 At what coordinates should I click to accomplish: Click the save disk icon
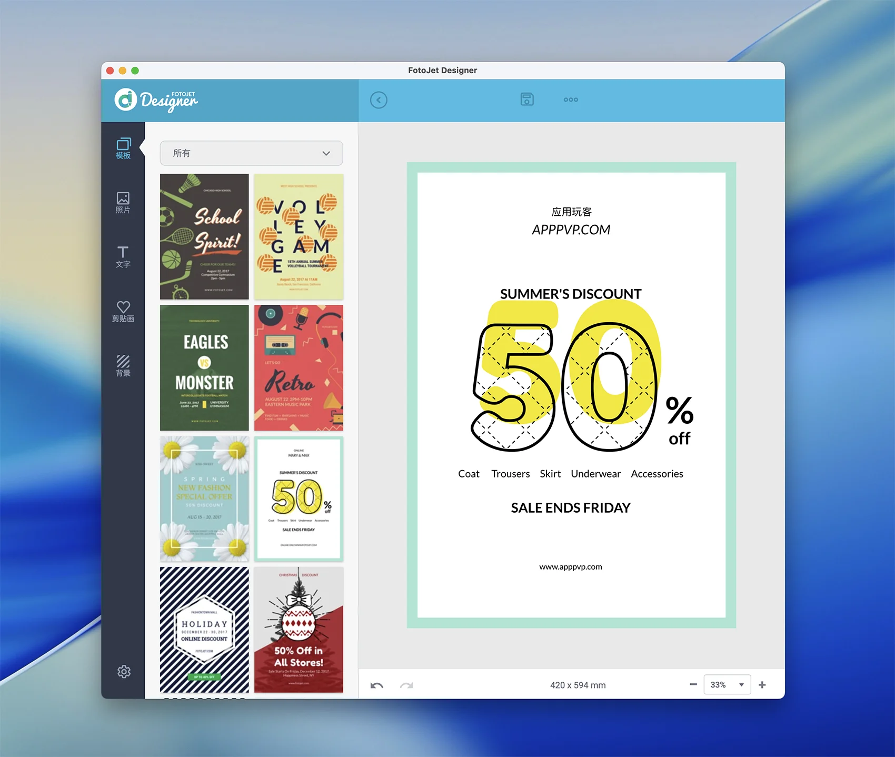click(526, 99)
